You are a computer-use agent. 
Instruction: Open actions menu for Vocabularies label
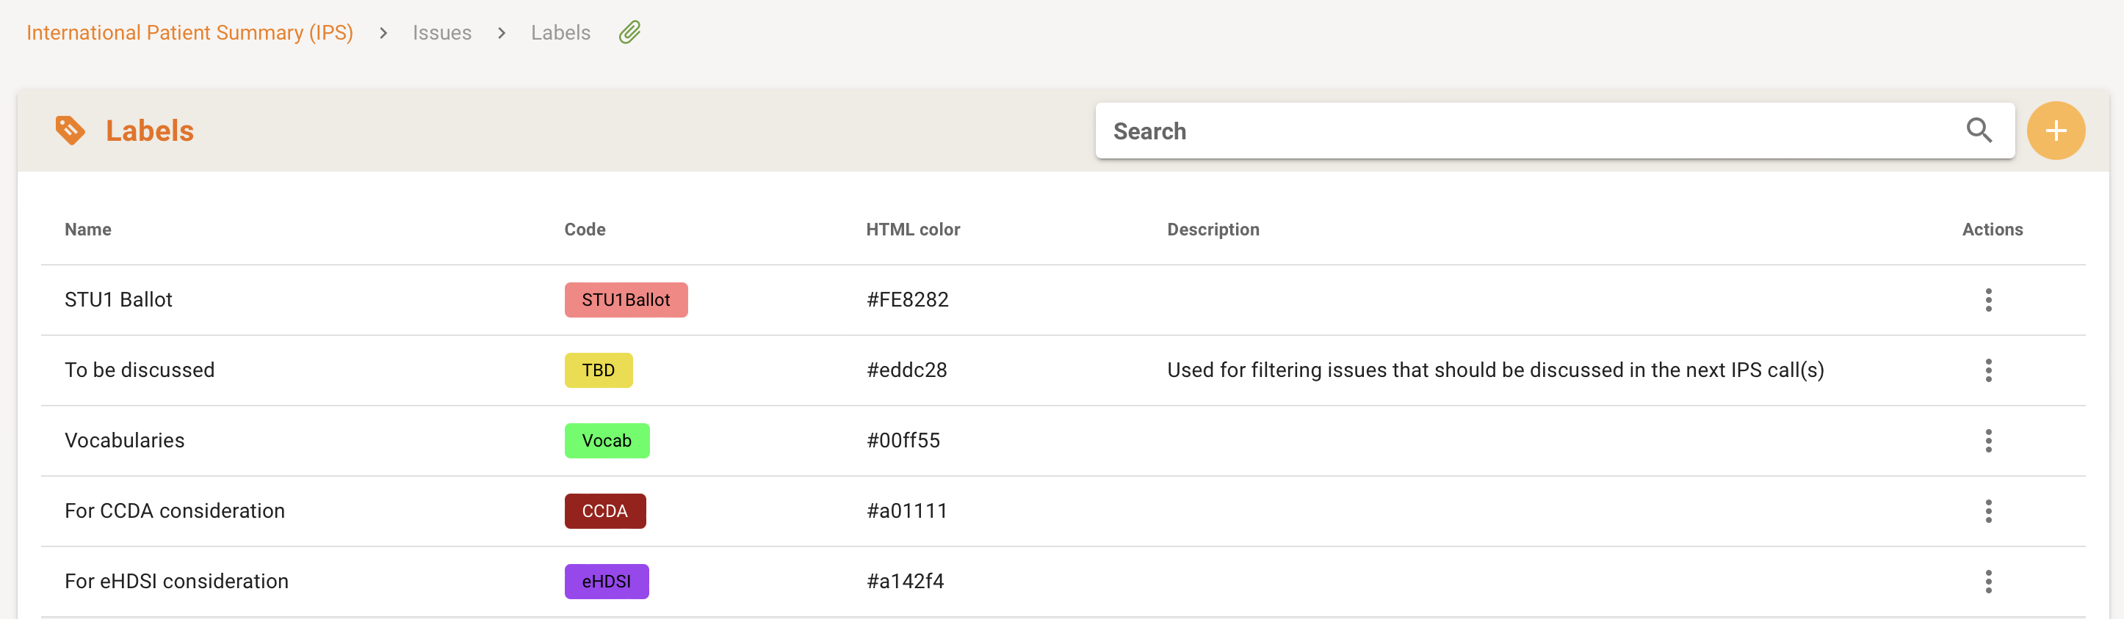point(1988,440)
